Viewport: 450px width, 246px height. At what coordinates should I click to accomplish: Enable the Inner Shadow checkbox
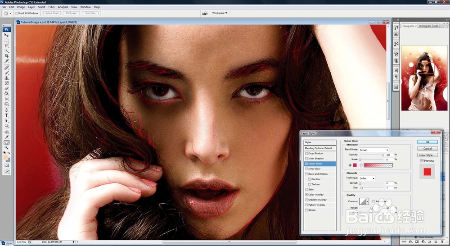click(306, 159)
